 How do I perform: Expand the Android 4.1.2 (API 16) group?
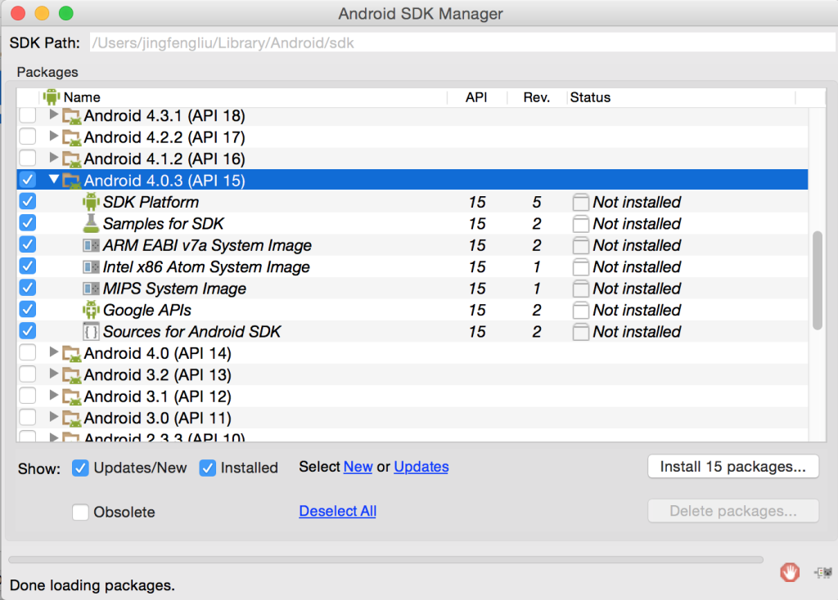click(x=53, y=158)
